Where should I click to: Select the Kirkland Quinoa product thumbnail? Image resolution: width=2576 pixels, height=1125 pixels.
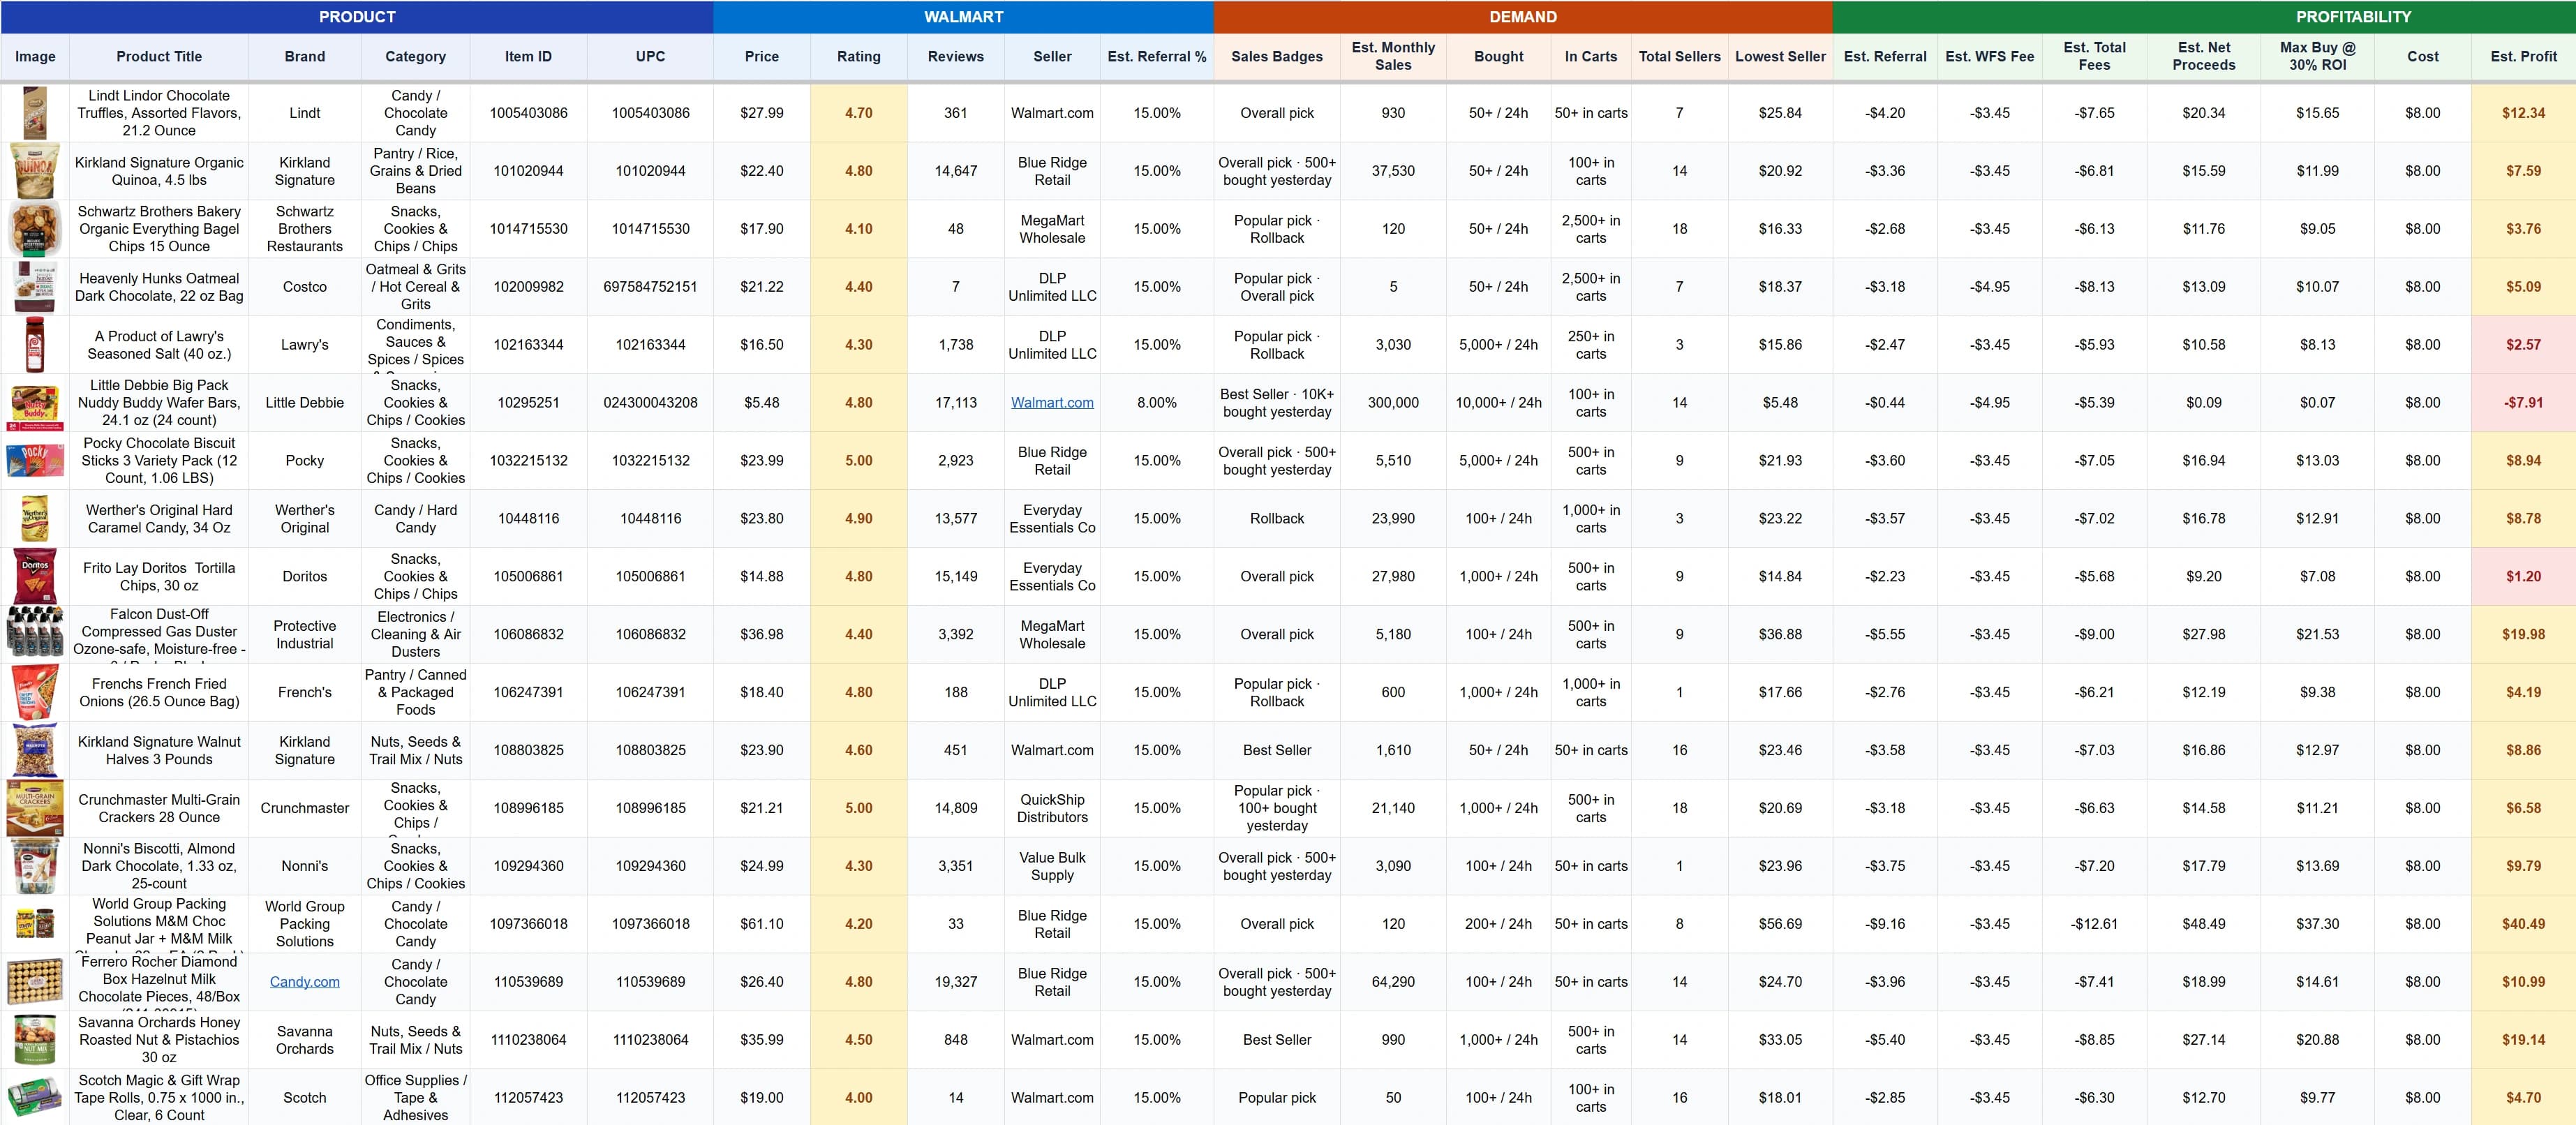35,170
